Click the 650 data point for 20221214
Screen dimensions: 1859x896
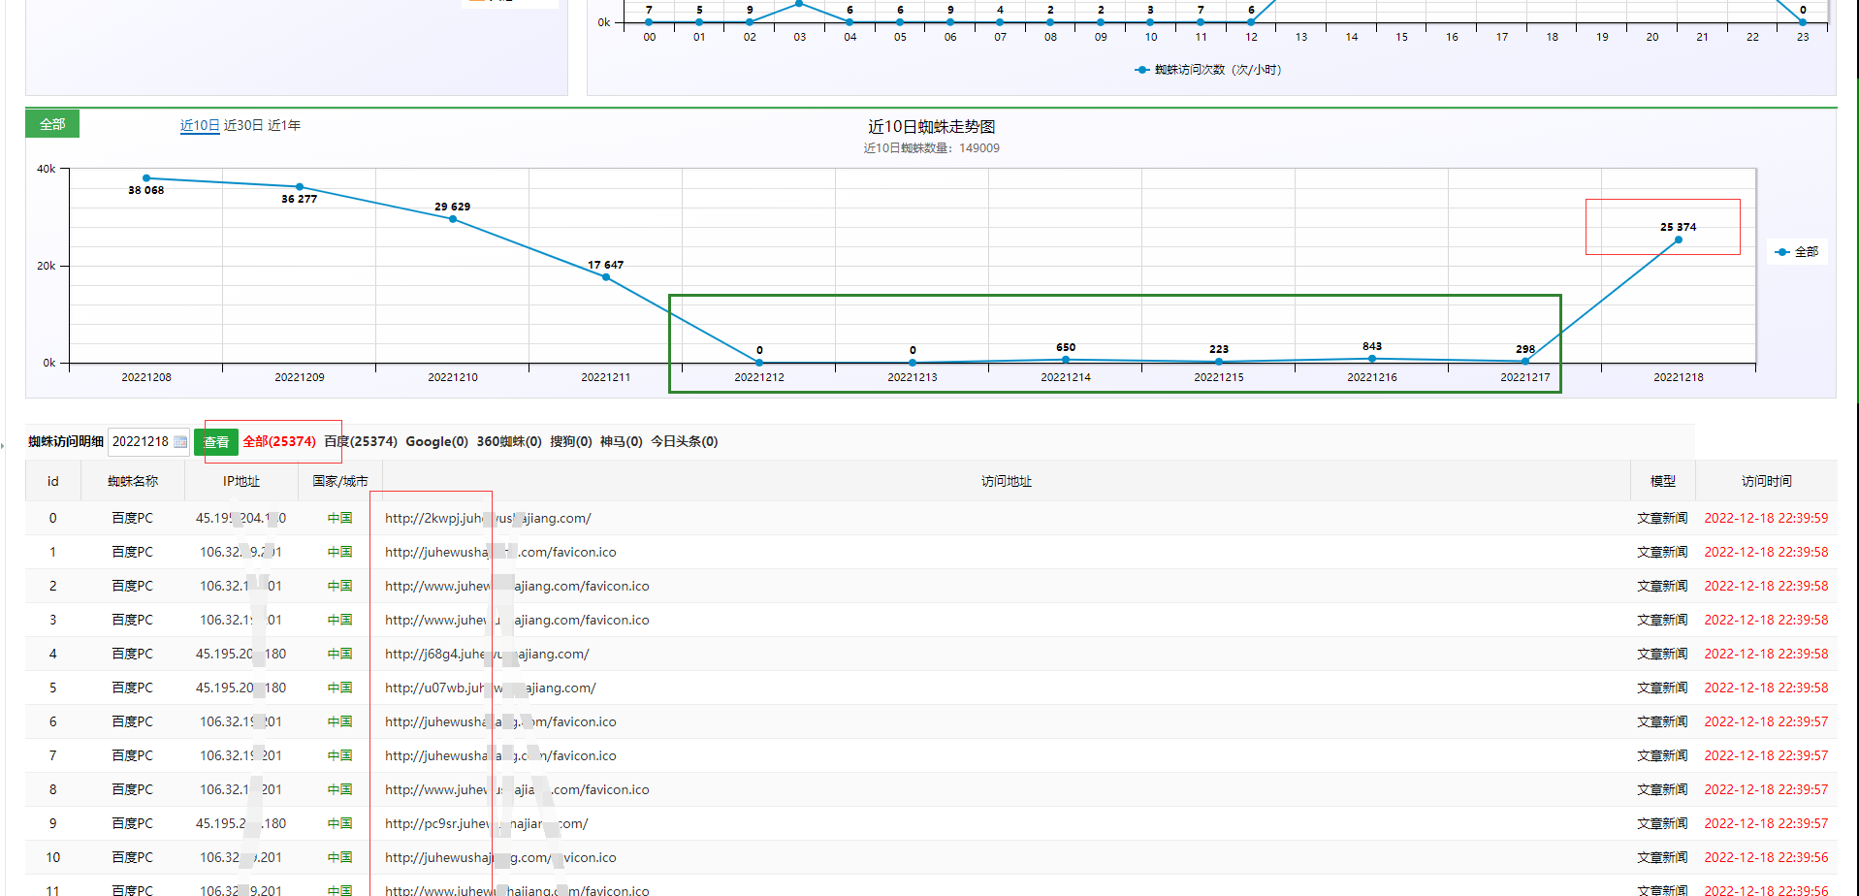coord(1066,360)
